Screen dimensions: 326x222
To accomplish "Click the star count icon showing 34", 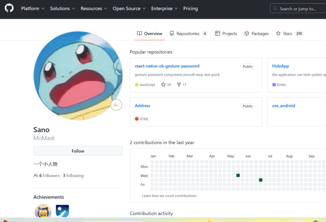I will coord(163,85).
